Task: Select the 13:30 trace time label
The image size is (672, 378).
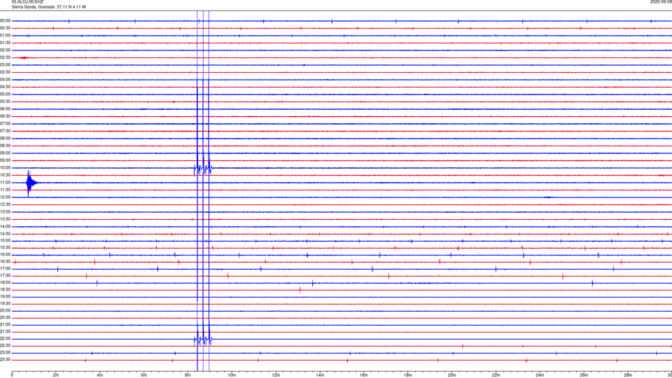Action: (5, 219)
